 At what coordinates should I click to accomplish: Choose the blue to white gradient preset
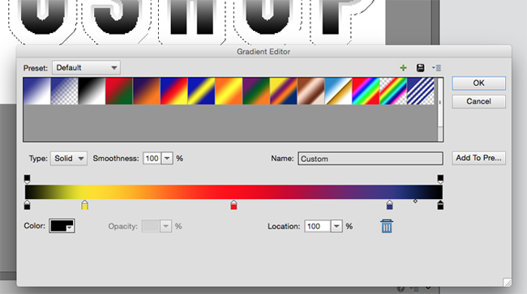point(37,91)
